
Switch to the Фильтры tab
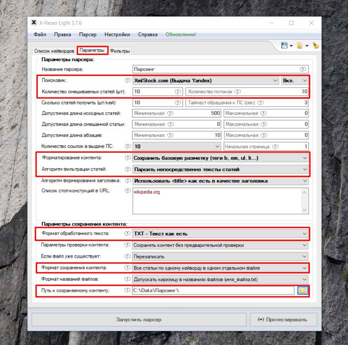pyautogui.click(x=120, y=51)
